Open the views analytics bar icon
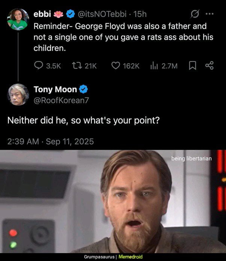This screenshot has width=226, height=261. pyautogui.click(x=154, y=66)
